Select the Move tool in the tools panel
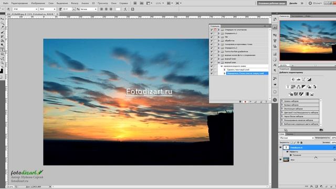The width and height of the screenshot is (336, 189). coord(2,19)
